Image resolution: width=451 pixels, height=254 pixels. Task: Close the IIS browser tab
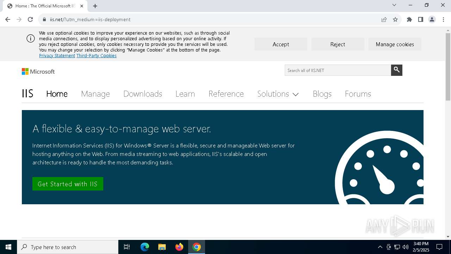pyautogui.click(x=82, y=6)
